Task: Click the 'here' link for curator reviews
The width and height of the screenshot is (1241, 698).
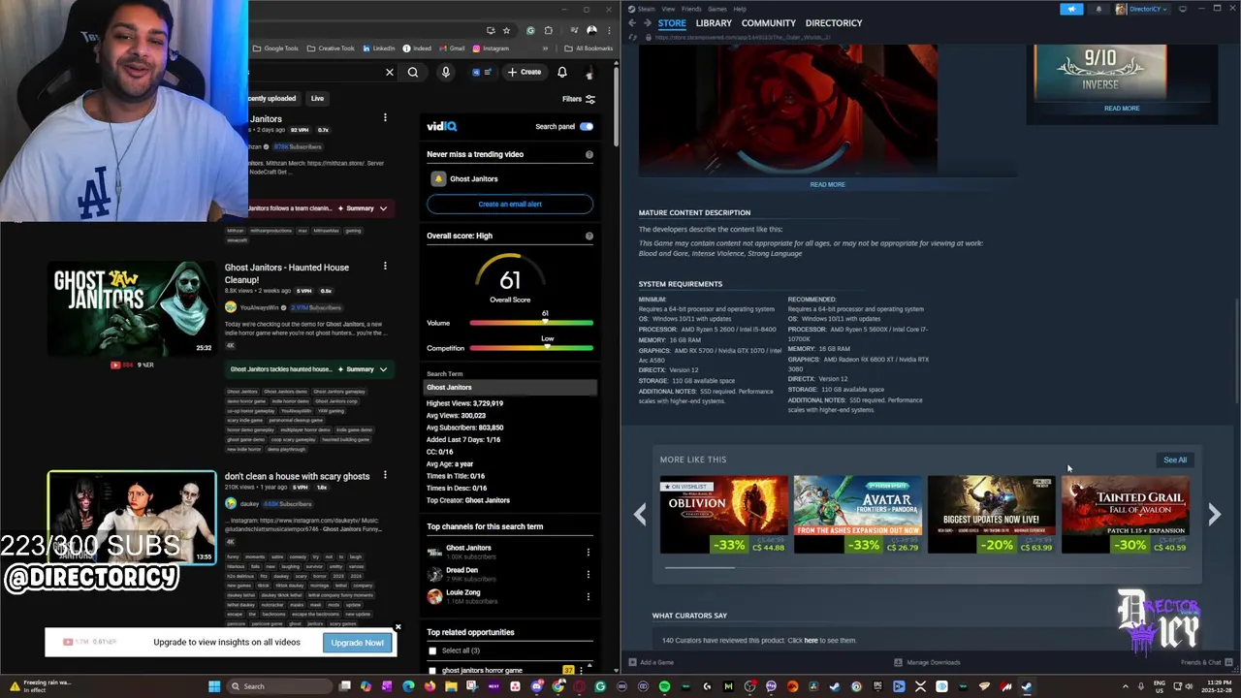Action: tap(811, 641)
